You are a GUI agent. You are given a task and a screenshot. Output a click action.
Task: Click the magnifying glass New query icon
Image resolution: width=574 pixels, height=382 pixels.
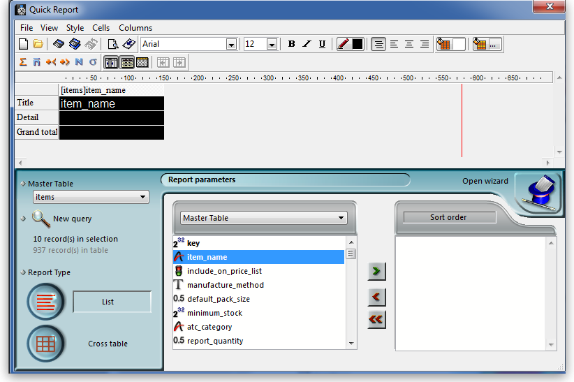pos(41,219)
